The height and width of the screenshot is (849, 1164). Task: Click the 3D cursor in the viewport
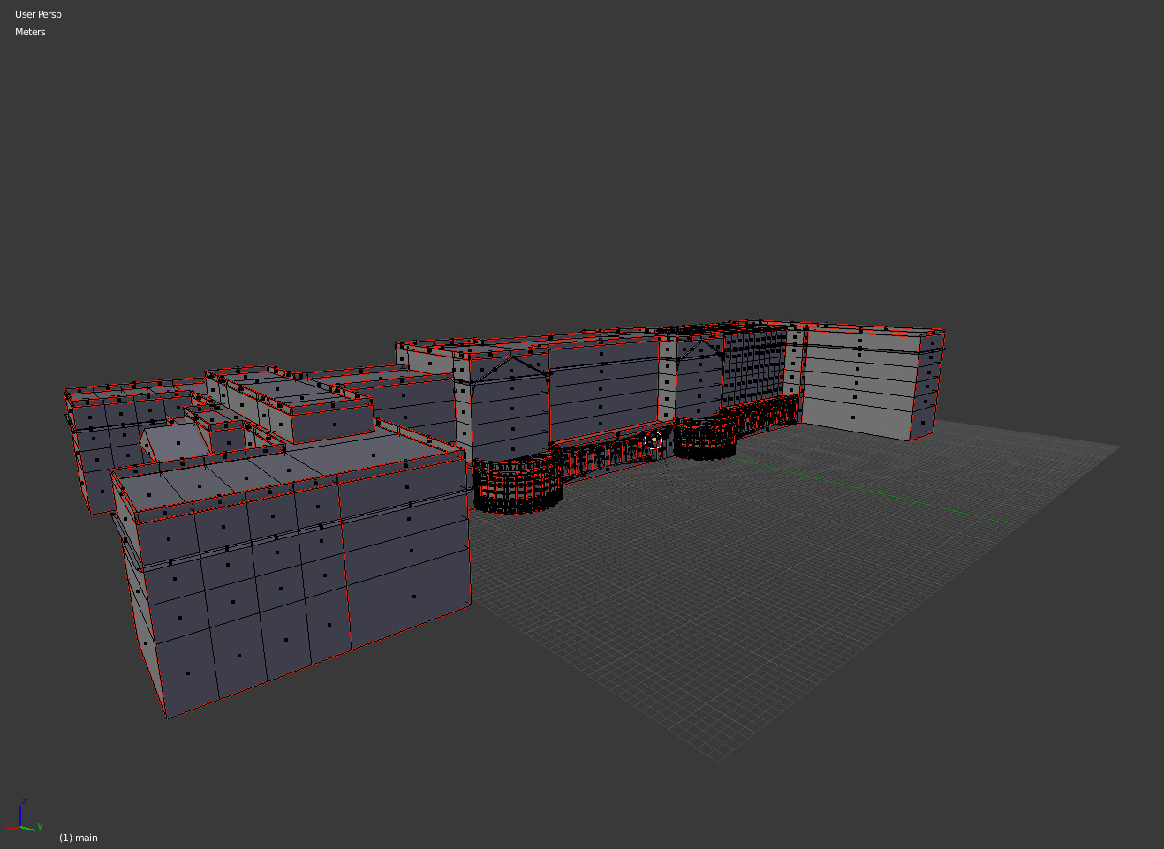click(x=654, y=440)
